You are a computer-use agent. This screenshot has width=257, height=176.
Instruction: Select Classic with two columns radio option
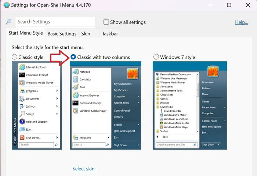[73, 57]
